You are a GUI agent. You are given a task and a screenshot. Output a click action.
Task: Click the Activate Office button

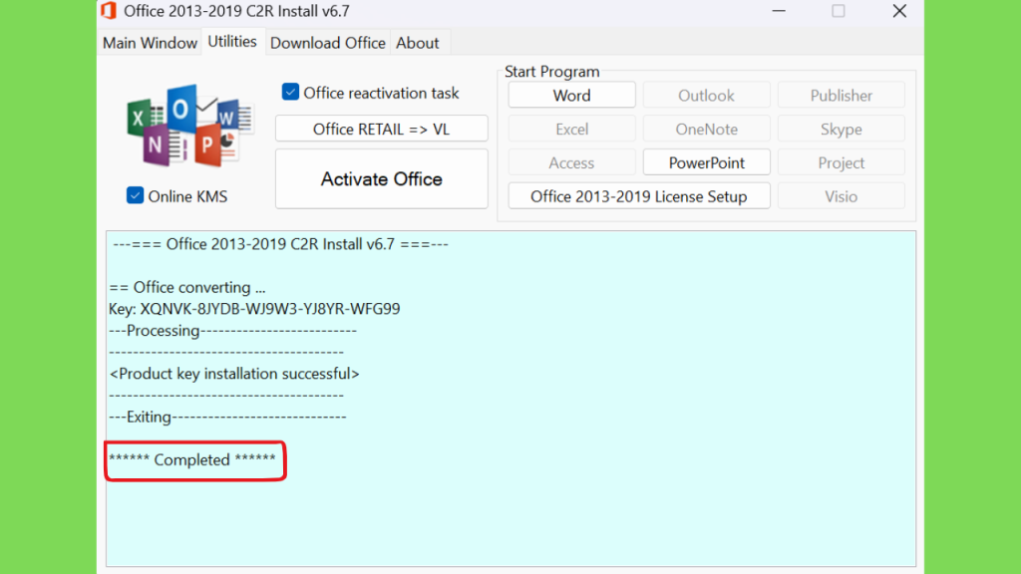pos(382,179)
